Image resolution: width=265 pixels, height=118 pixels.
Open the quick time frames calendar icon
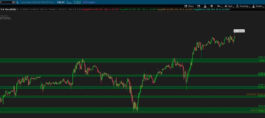(x=198, y=6)
